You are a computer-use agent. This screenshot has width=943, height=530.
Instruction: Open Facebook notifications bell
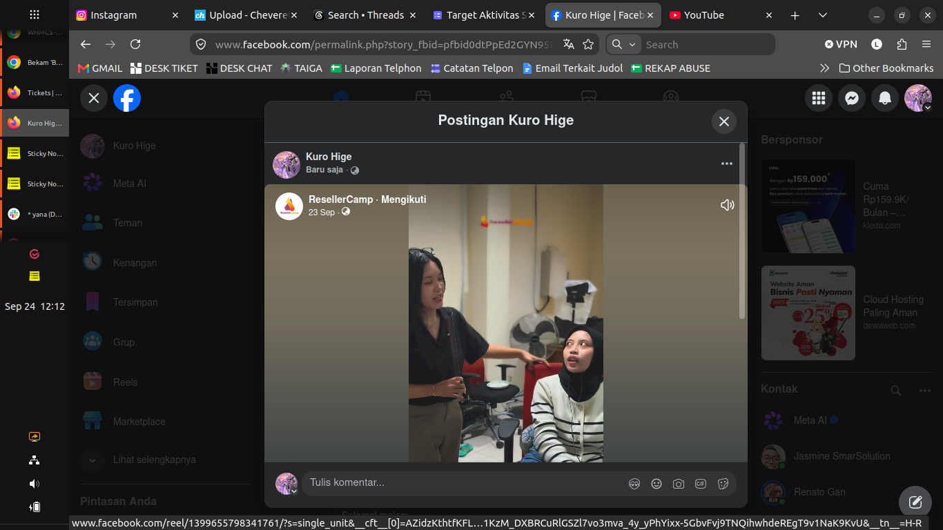(885, 99)
